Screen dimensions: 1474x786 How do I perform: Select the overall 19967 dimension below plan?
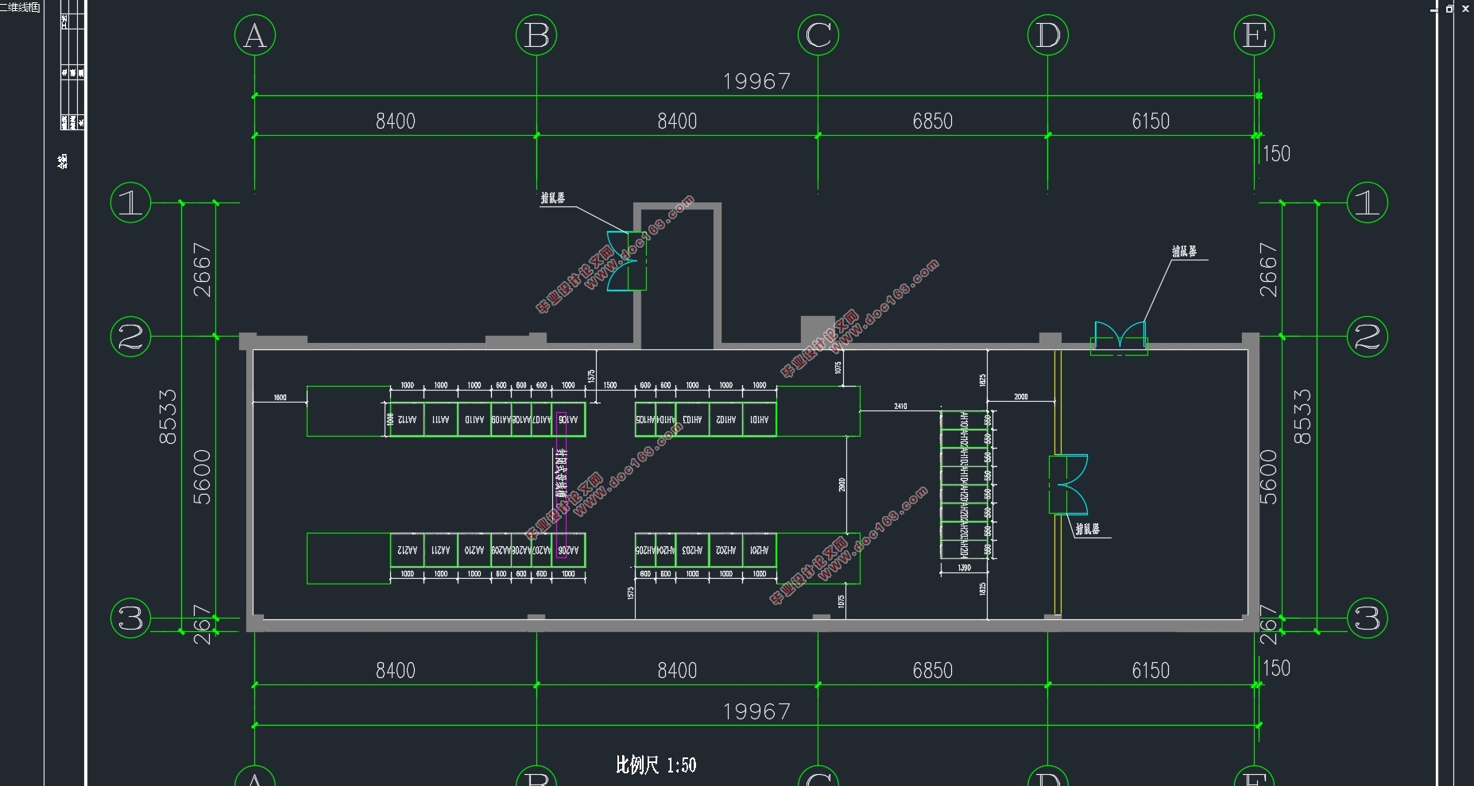[756, 711]
